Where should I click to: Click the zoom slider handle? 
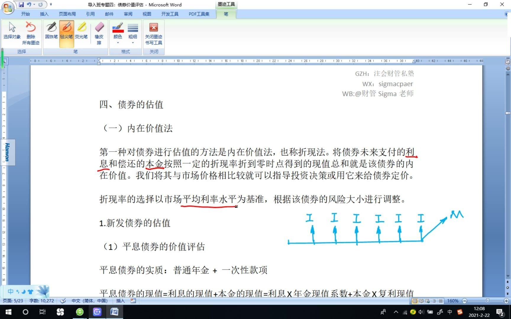pyautogui.click(x=488, y=301)
